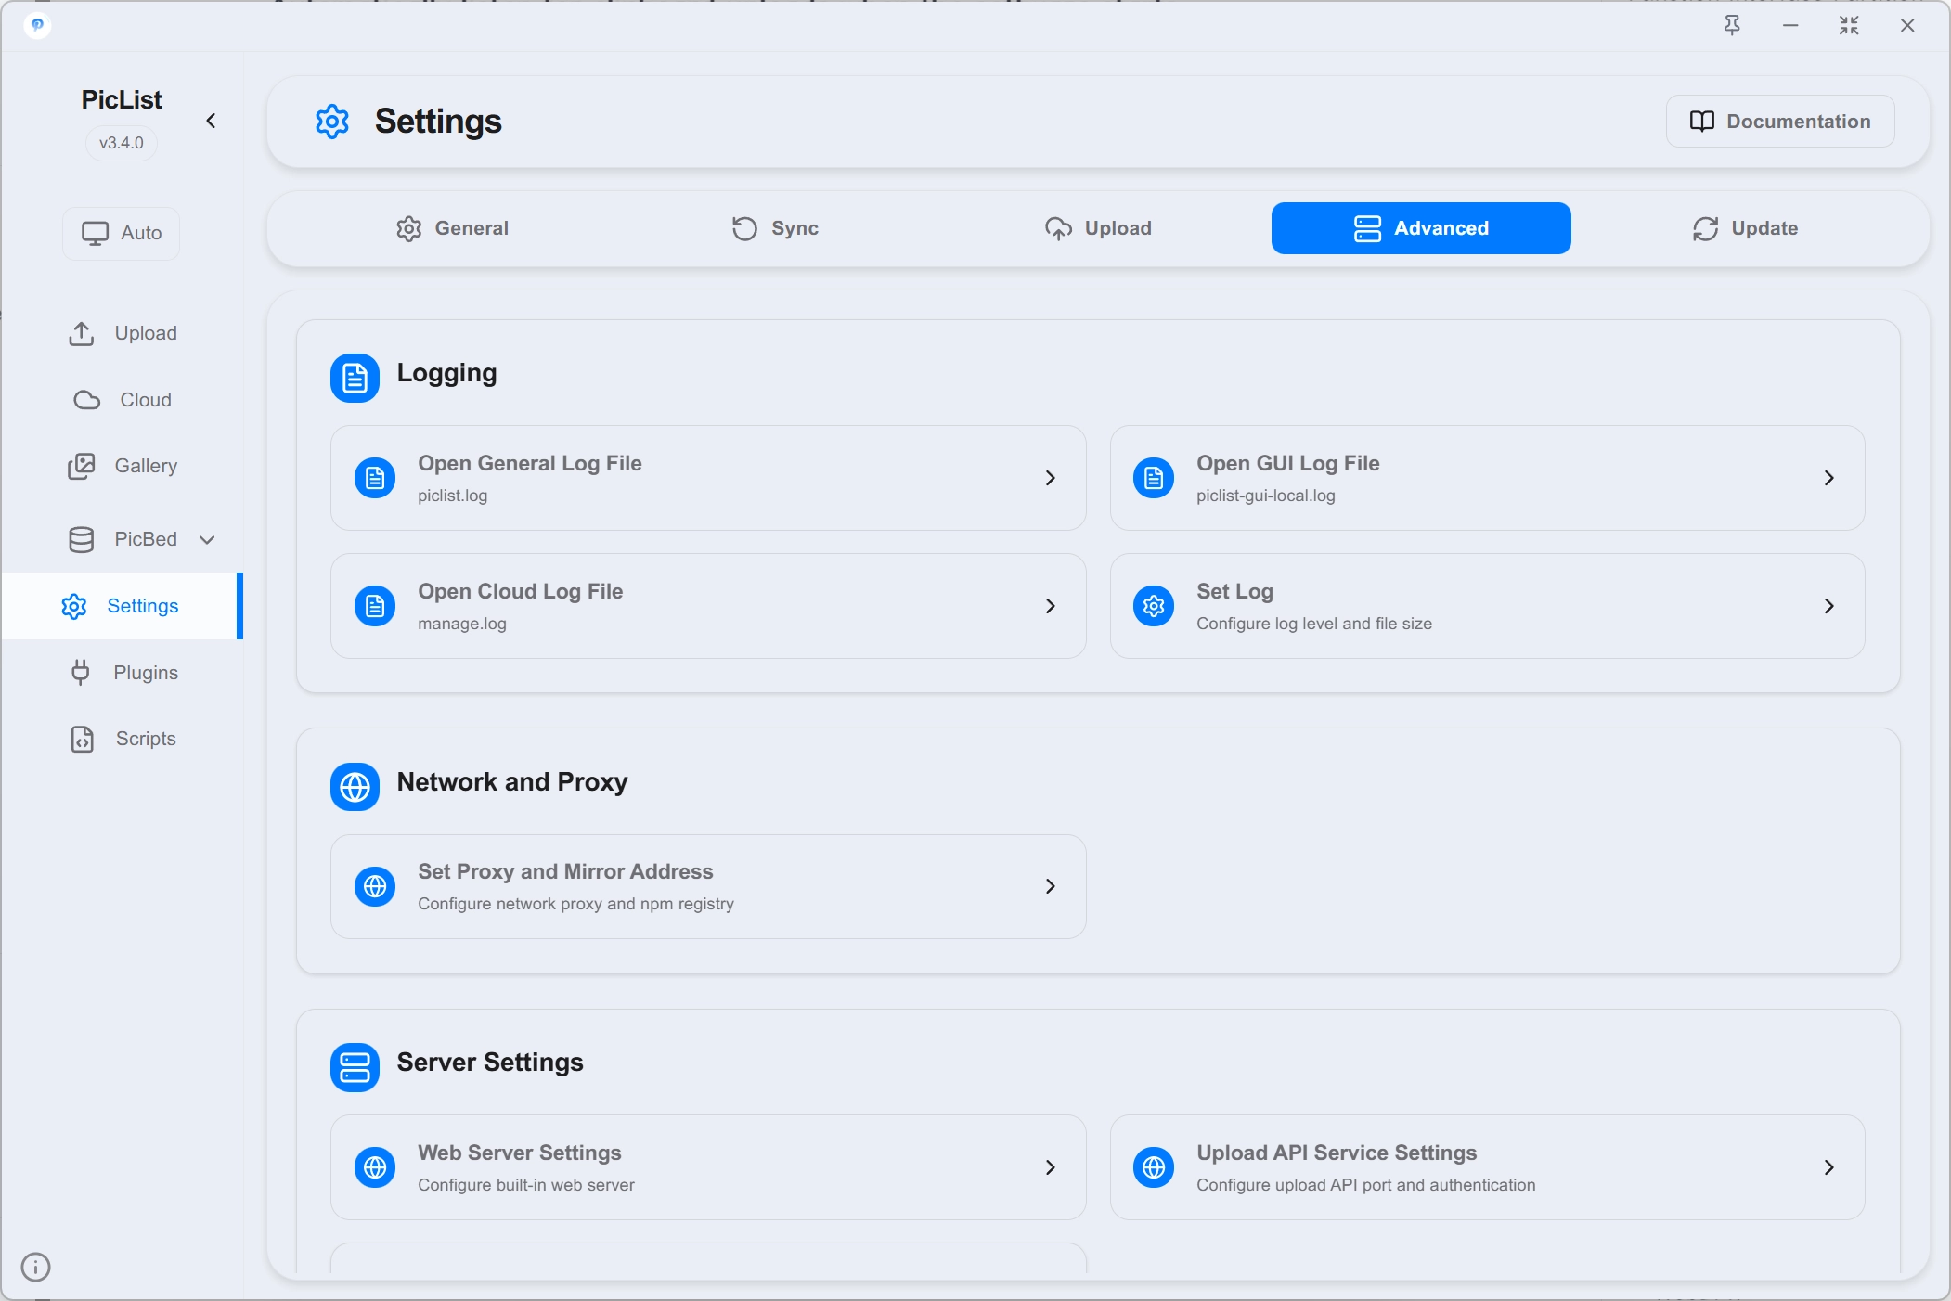Open the Upload page from sidebar
The width and height of the screenshot is (1951, 1301).
tap(122, 333)
